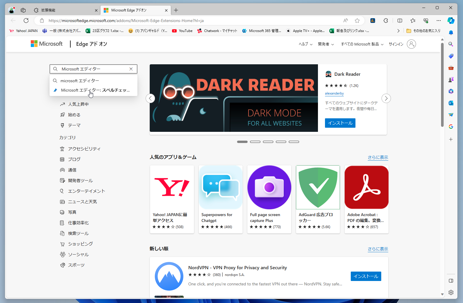Open the sidebar Google icon
This screenshot has height=303, width=463.
[451, 127]
